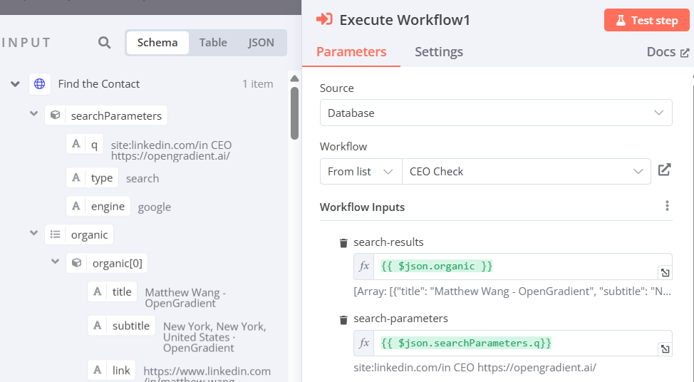
Task: Open the From list mode dropdown
Action: (x=361, y=171)
